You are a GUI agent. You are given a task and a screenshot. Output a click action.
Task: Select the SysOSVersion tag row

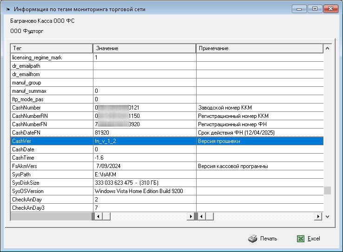pyautogui.click(x=51, y=191)
